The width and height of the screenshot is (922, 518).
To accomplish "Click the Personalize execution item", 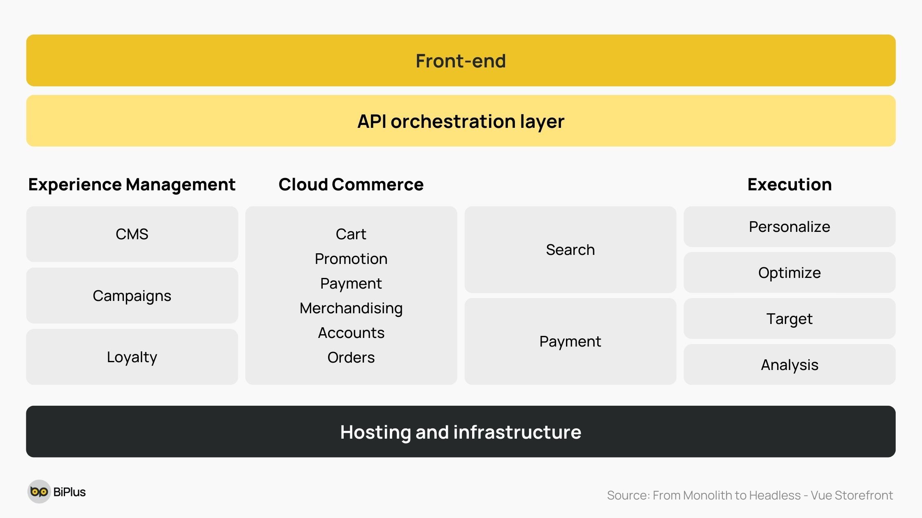I will 789,227.
